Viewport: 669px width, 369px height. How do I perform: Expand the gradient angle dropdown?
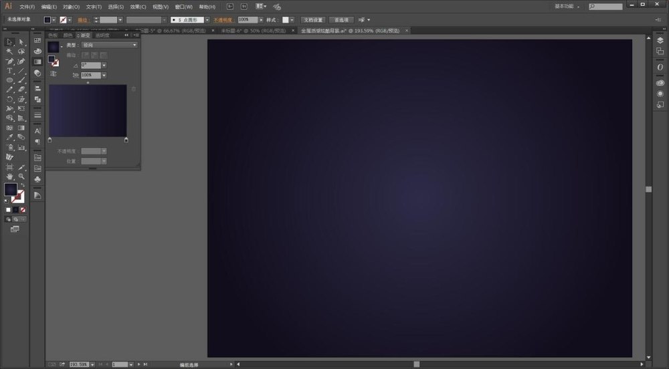(x=104, y=66)
